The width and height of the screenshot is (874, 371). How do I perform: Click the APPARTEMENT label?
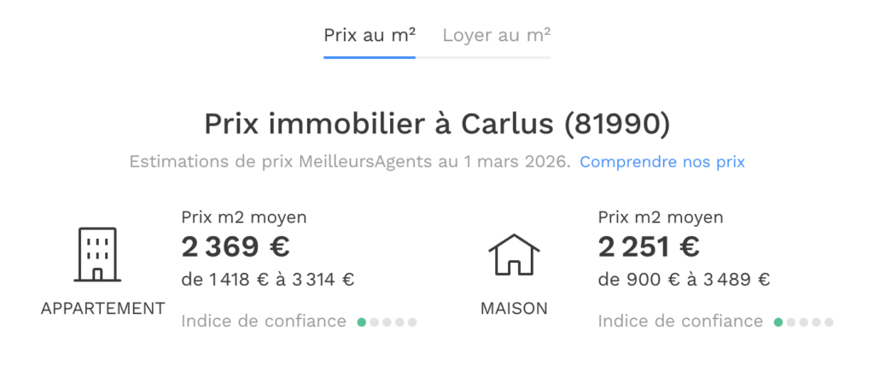pos(103,308)
